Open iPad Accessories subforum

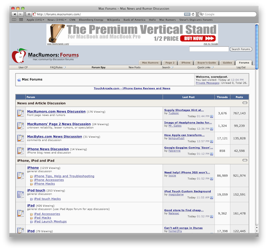coord(47,214)
